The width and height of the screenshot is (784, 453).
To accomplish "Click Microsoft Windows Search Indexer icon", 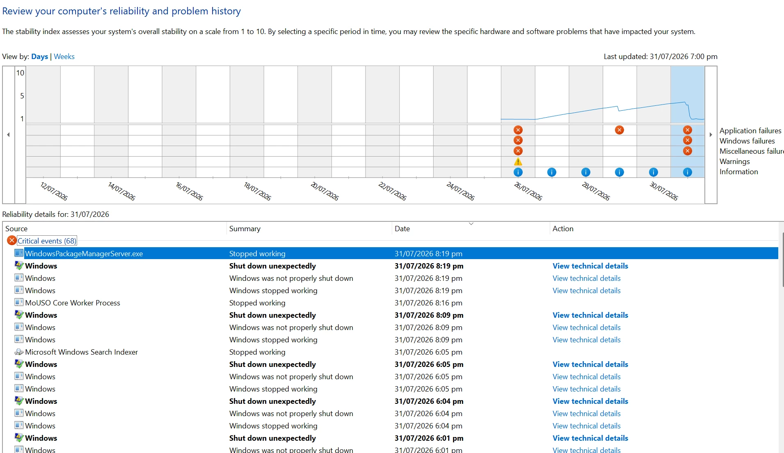I will pyautogui.click(x=19, y=352).
